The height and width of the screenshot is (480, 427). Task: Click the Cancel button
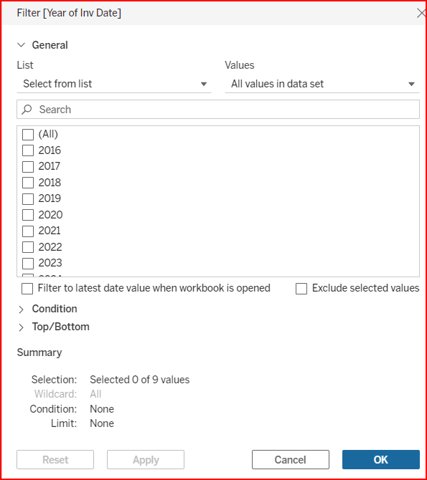[291, 459]
